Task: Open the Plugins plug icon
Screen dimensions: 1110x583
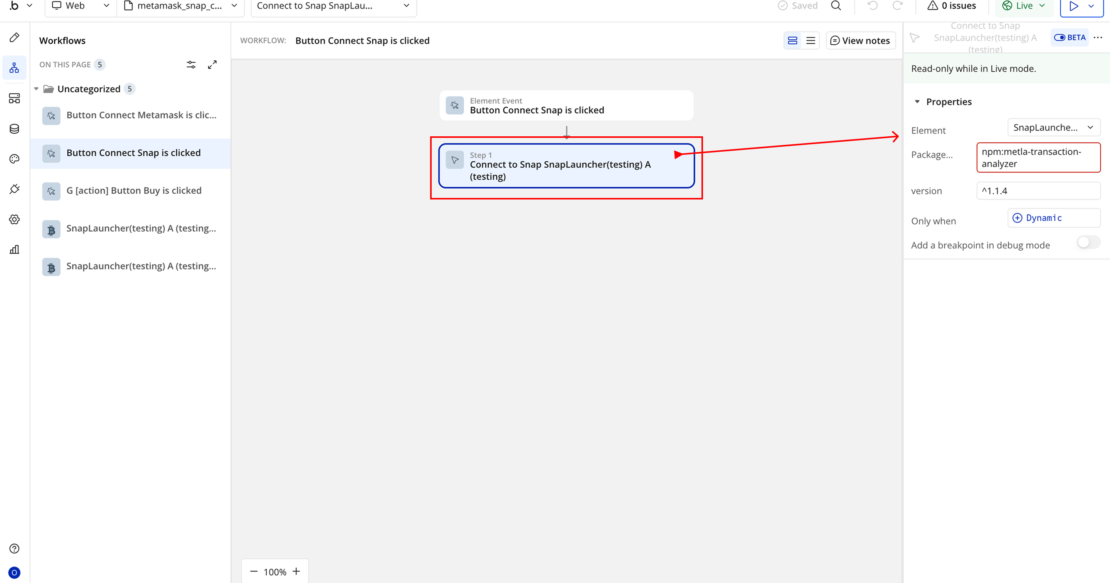Action: point(14,189)
